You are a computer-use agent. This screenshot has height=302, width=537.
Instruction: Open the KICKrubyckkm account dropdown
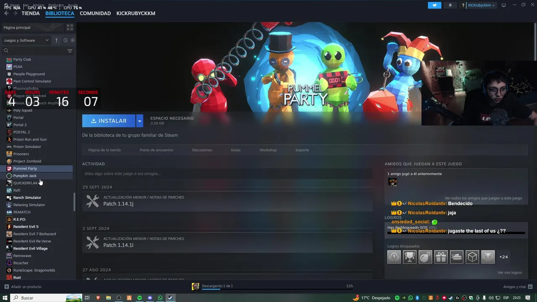click(x=481, y=5)
